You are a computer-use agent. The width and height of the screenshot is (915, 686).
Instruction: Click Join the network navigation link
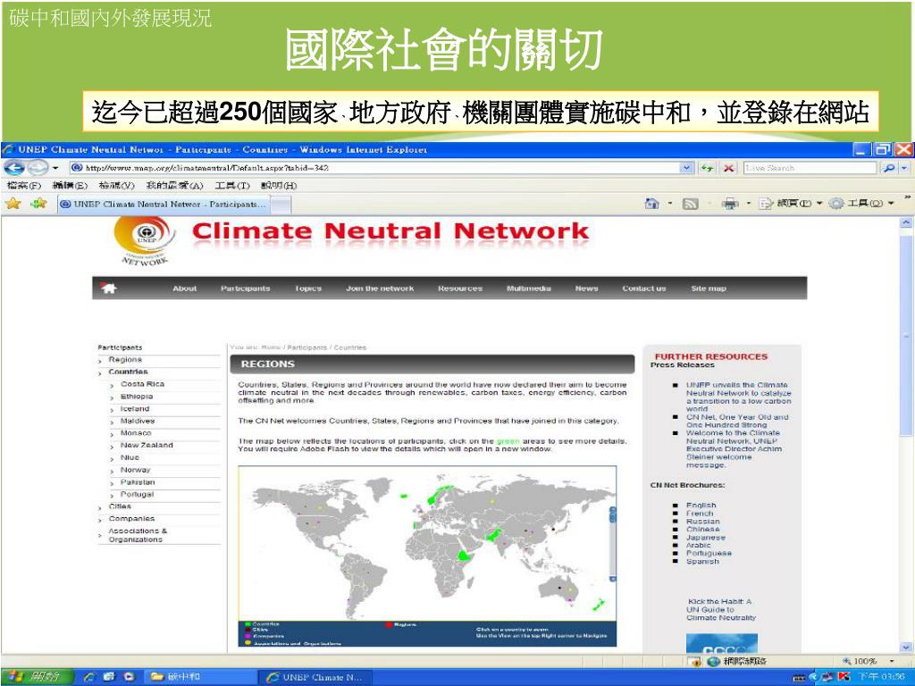pos(380,289)
